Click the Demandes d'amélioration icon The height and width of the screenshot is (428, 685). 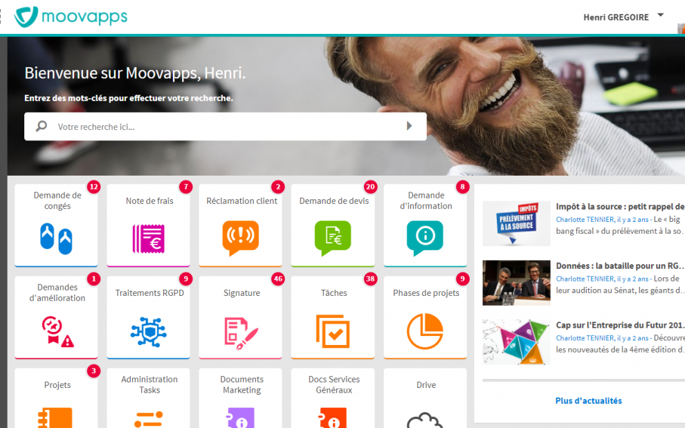point(56,331)
